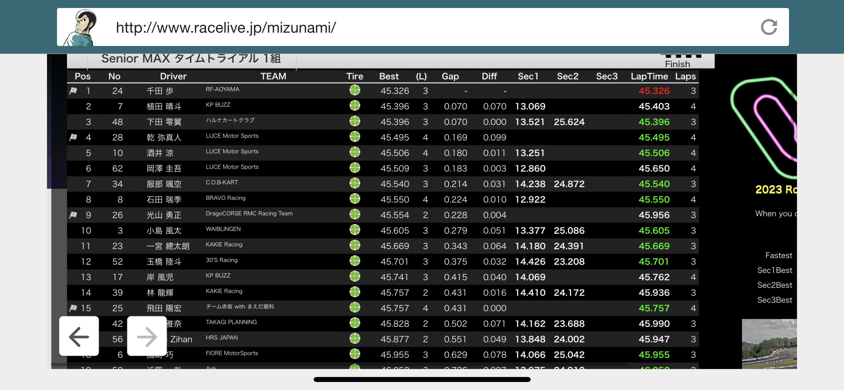Viewport: 844px width, 390px height.
Task: Click the Laps column header
Action: [x=685, y=76]
